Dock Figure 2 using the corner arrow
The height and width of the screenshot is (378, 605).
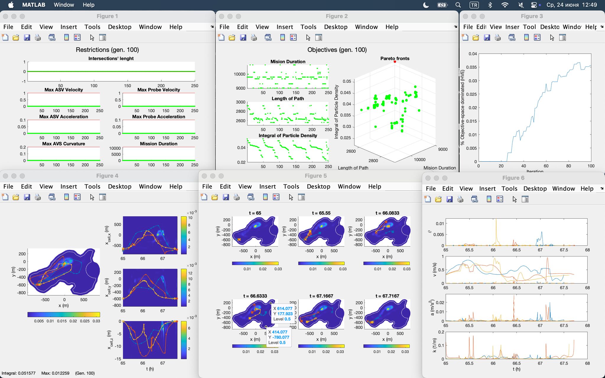pyautogui.click(x=456, y=27)
